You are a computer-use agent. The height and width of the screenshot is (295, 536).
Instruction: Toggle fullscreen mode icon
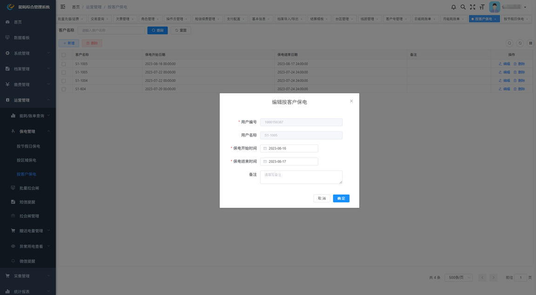[x=472, y=7]
